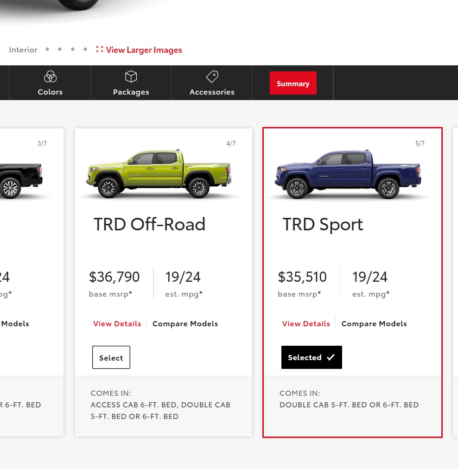Click 19/24 mpg on TRD Sport card
The height and width of the screenshot is (469, 458).
(370, 277)
